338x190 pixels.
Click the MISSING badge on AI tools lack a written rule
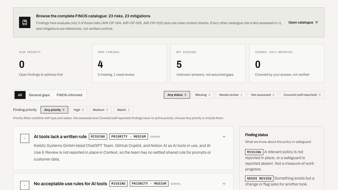(98, 137)
